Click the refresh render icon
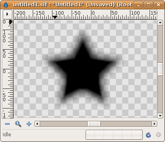165x142 pixels. pos(148,135)
